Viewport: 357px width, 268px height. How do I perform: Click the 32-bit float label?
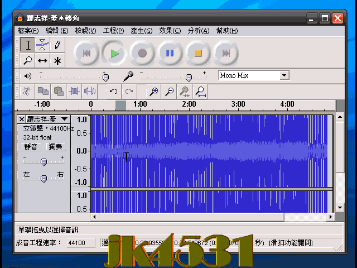point(37,137)
